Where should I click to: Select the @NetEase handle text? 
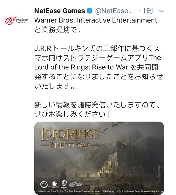pyautogui.click(x=114, y=11)
